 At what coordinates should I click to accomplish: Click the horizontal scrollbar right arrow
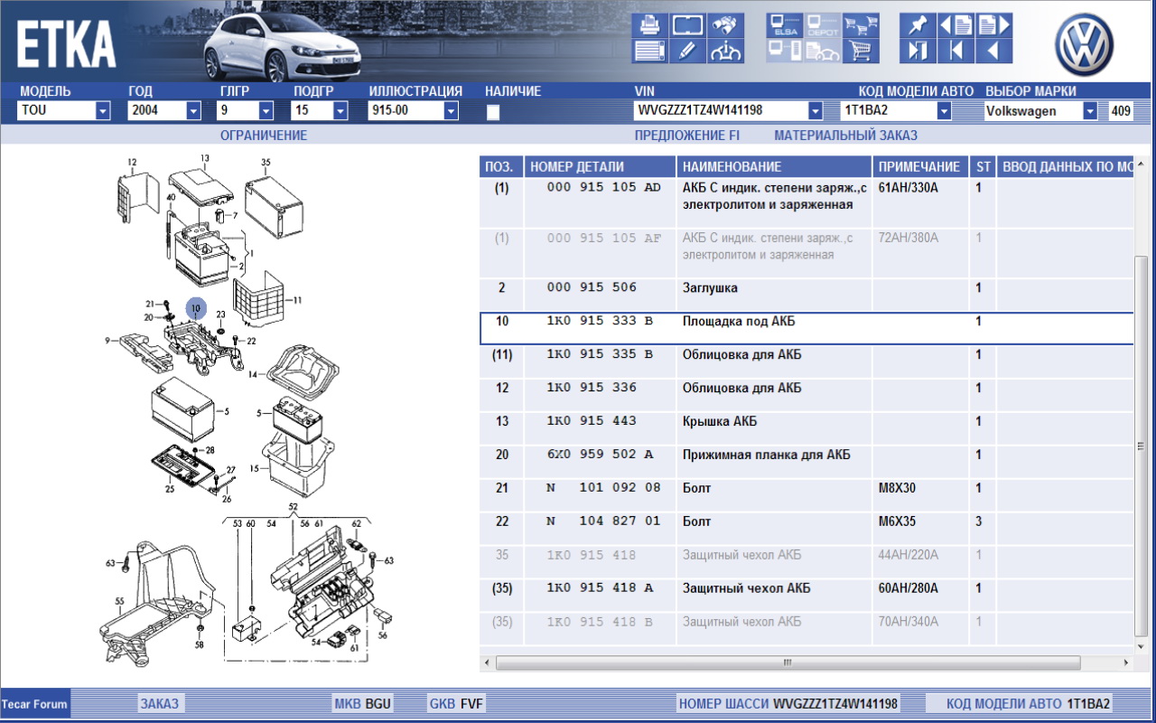click(1124, 663)
